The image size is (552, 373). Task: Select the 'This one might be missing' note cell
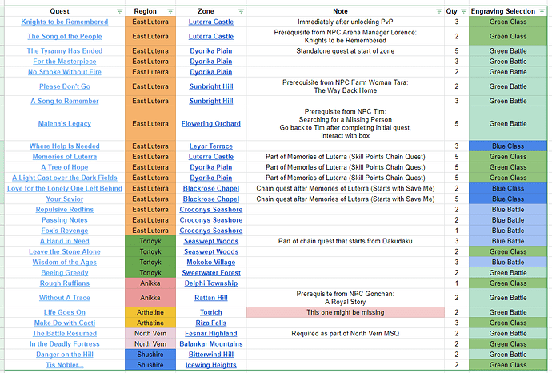346,312
